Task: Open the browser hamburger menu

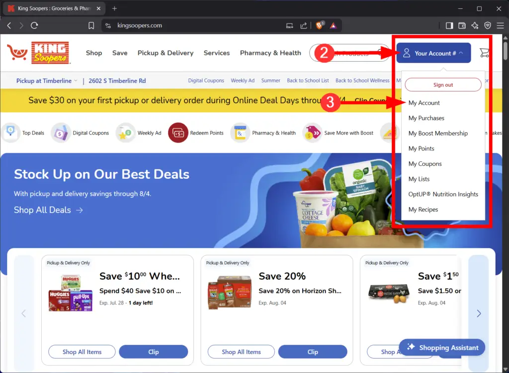Action: [x=500, y=25]
